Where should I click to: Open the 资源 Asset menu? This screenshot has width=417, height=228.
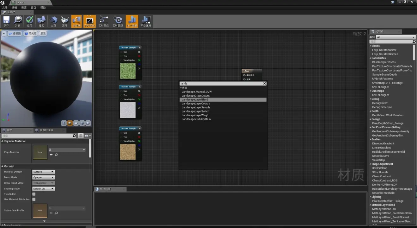pyautogui.click(x=24, y=8)
